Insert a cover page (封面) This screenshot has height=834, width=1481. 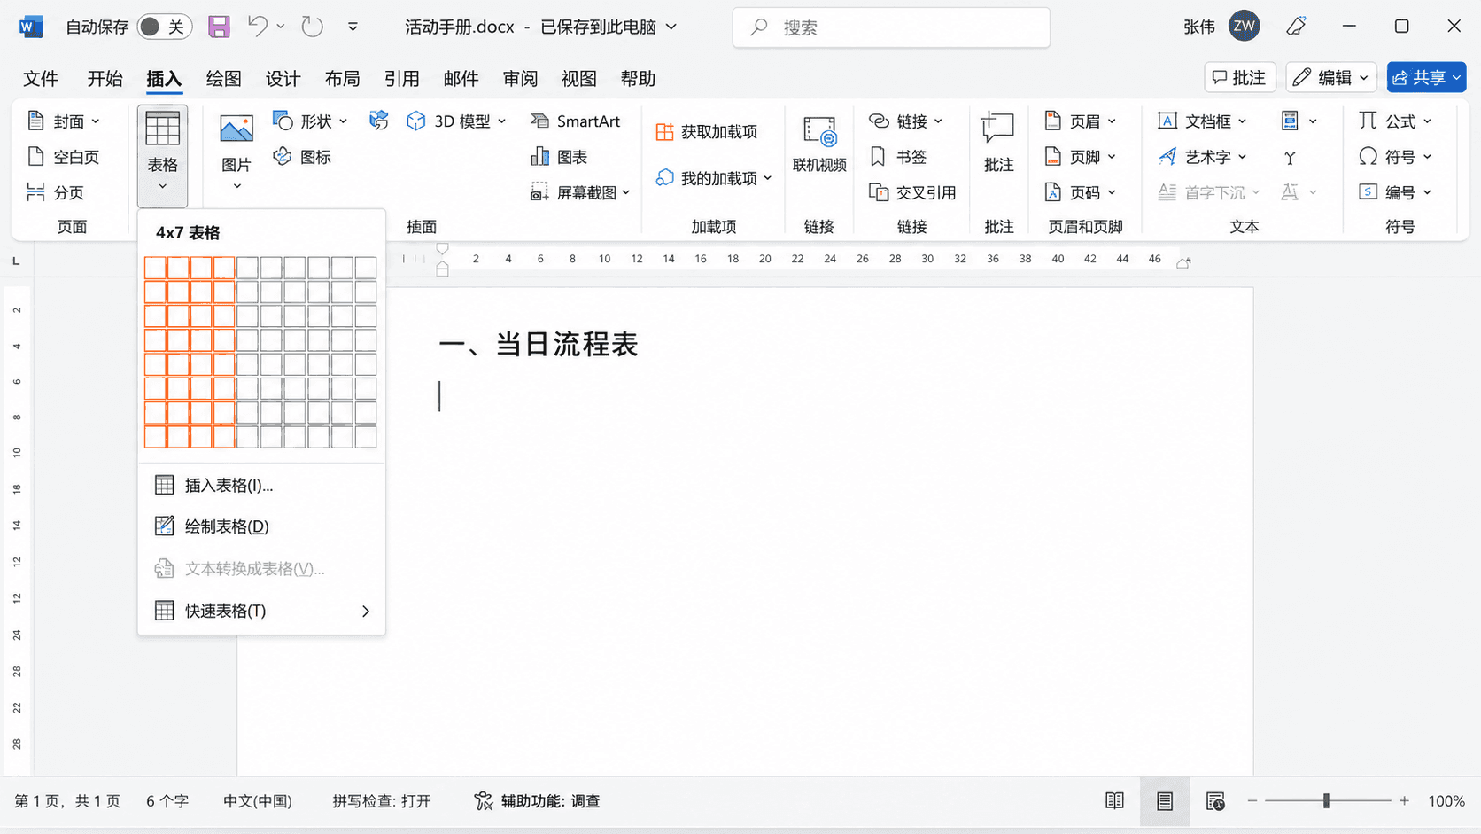click(64, 121)
